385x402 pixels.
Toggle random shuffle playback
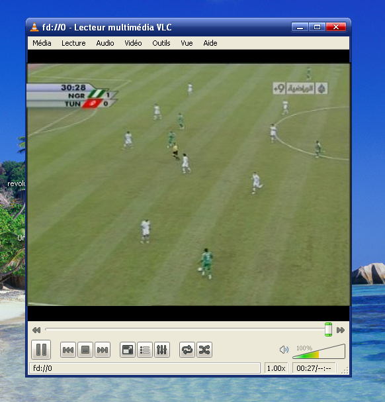[x=204, y=350]
